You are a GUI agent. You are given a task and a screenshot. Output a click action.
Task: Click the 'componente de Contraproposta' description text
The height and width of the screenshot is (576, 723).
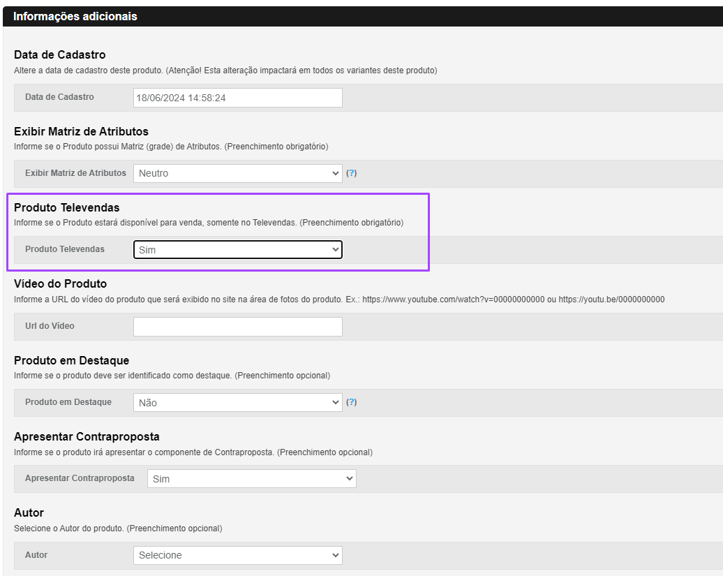click(193, 452)
